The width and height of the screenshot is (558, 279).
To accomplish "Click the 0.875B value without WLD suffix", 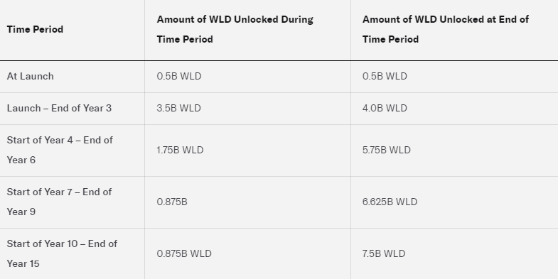I will point(172,202).
